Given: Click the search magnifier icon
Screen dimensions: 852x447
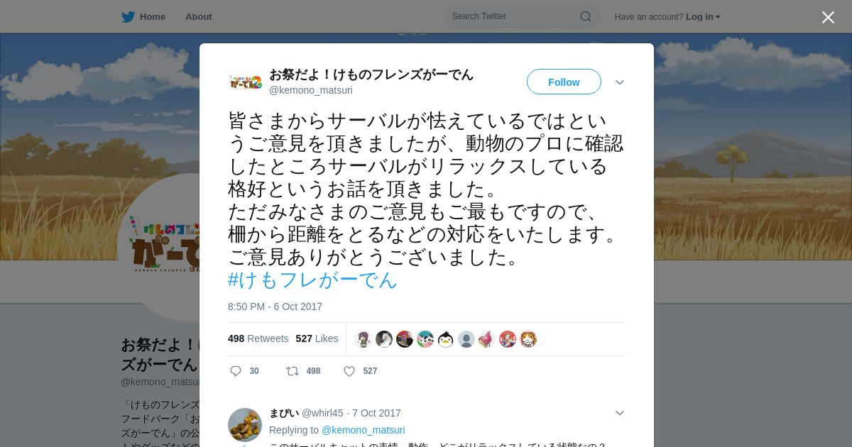Looking at the screenshot, I should coord(586,16).
